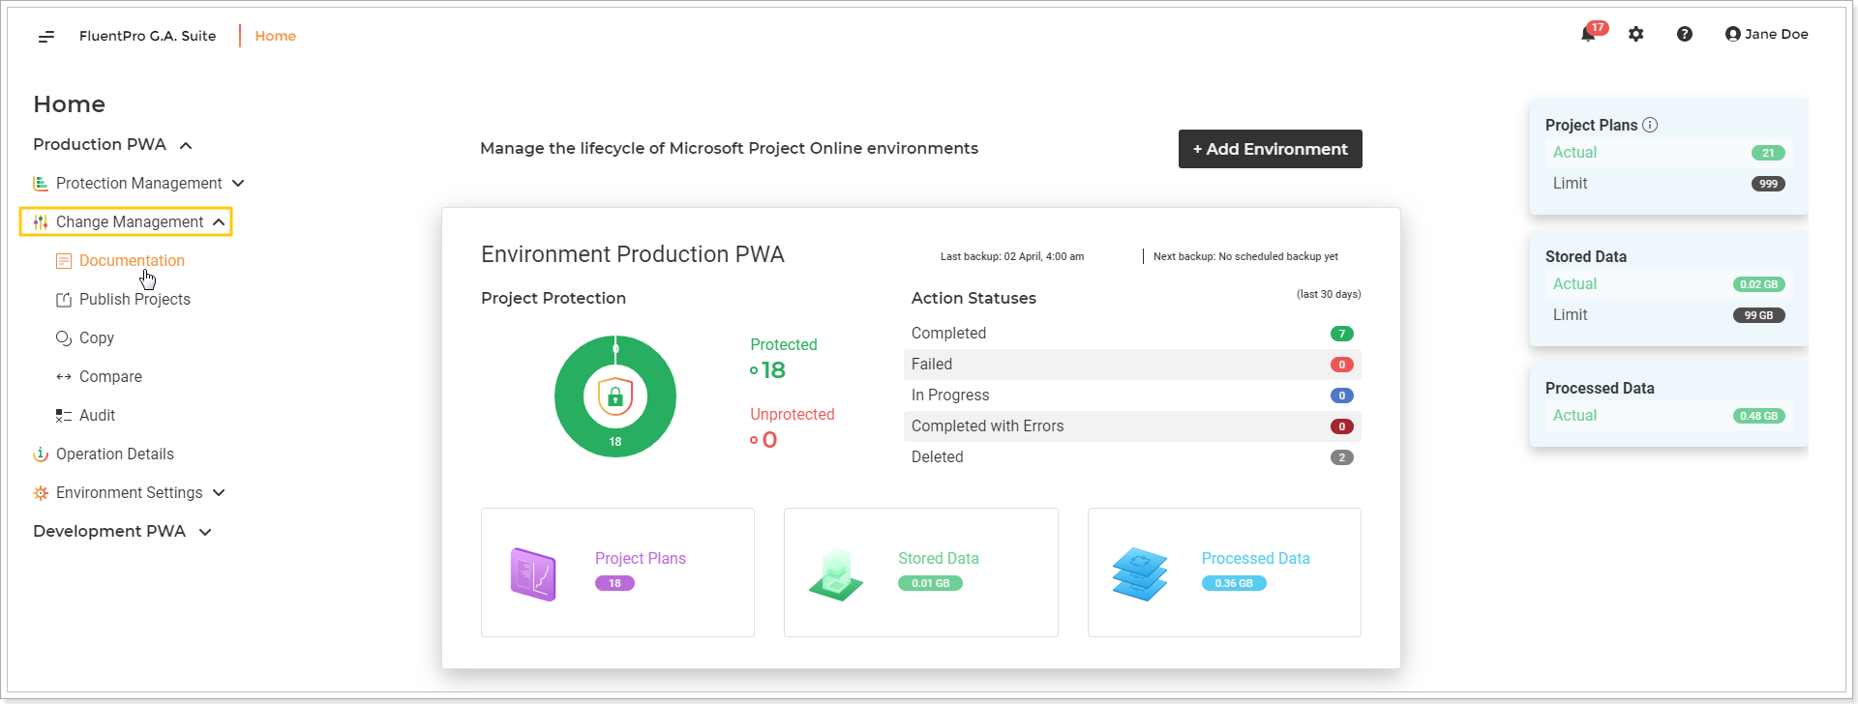
Task: Click the Project Plans info icon
Action: [x=1650, y=125]
